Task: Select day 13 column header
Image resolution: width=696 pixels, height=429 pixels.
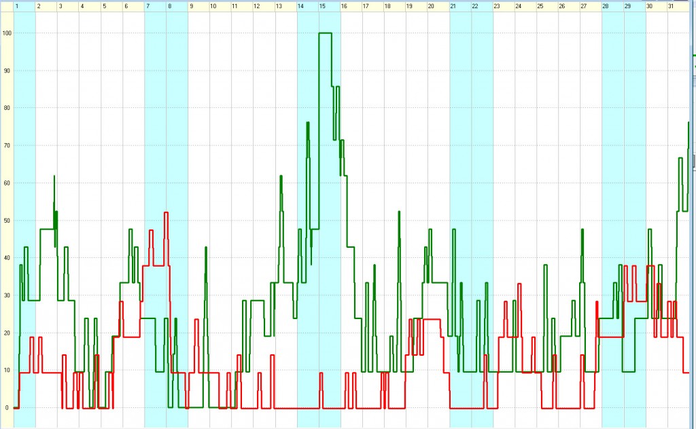Action: point(286,6)
